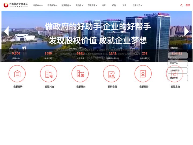Click the 我要发债 text label

175,87
